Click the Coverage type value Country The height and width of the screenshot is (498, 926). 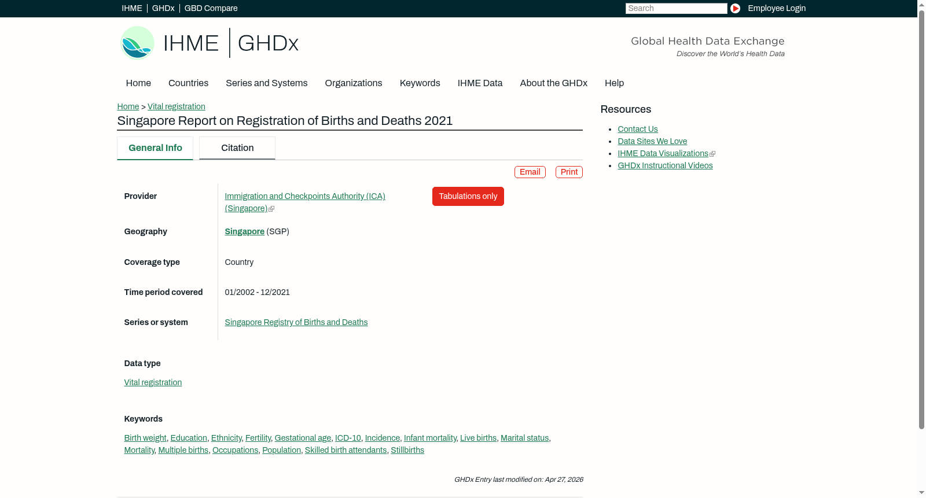[x=239, y=262]
